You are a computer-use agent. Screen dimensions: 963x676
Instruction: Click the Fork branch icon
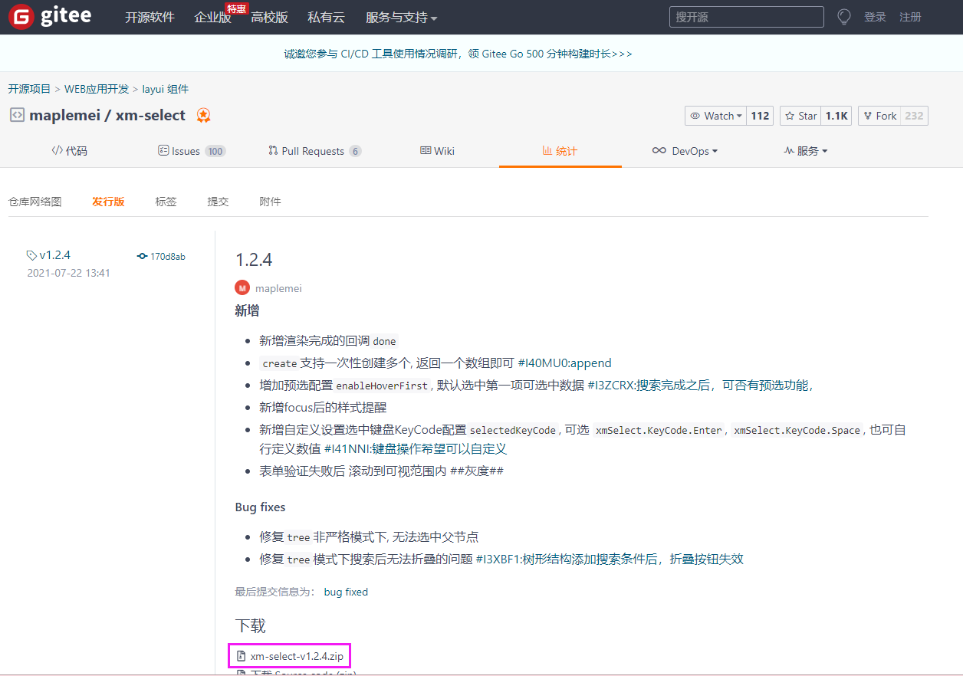coord(868,115)
